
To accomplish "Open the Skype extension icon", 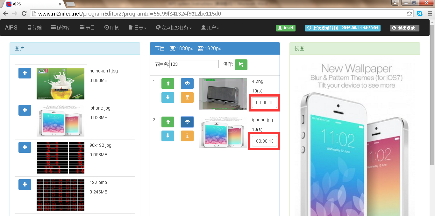I will (x=420, y=14).
